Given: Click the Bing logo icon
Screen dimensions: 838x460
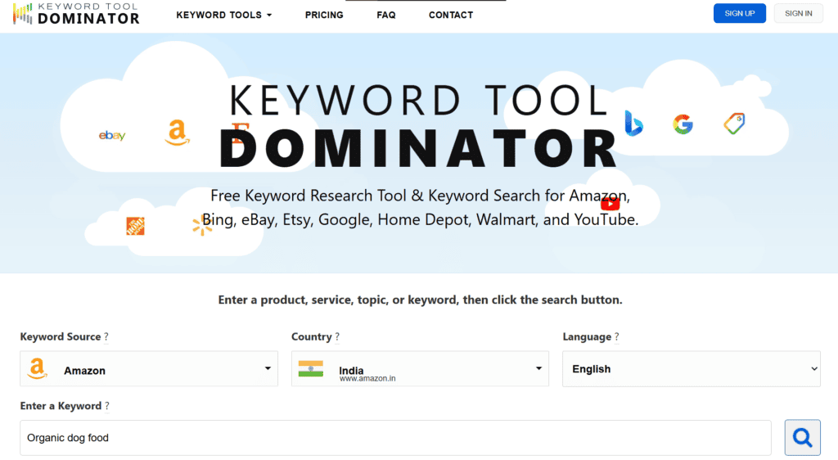Looking at the screenshot, I should (633, 124).
